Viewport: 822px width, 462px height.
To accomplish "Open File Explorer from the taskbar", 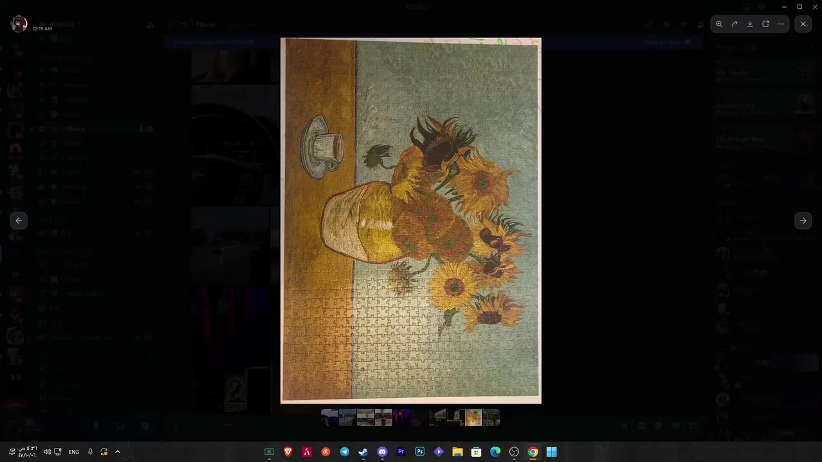I will point(457,452).
